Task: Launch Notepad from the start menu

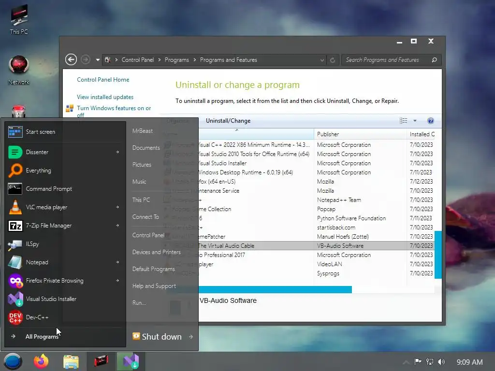Action: [65, 262]
